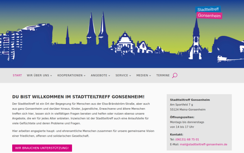
Task: Open the mail@stadtteiltreff-gonsenheim.de email link
Action: (204, 144)
